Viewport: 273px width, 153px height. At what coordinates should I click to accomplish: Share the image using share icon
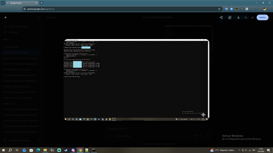221,17
